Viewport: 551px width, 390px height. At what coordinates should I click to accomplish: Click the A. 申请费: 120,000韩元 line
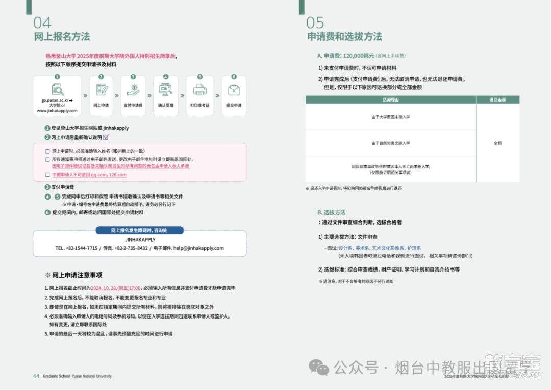coord(361,56)
